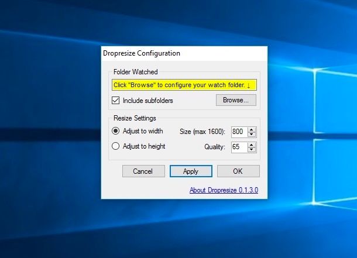The image size is (357, 258).
Task: Click the 'Resize Settings' group label
Action: 135,118
